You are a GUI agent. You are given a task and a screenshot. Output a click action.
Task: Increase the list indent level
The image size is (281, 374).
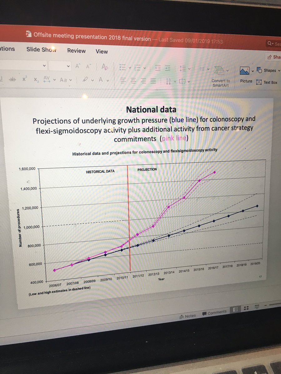(168, 68)
